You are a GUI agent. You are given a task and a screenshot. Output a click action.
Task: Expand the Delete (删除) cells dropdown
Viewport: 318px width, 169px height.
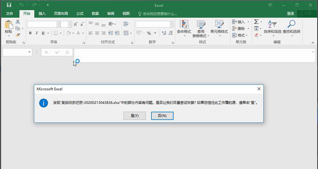(x=249, y=29)
